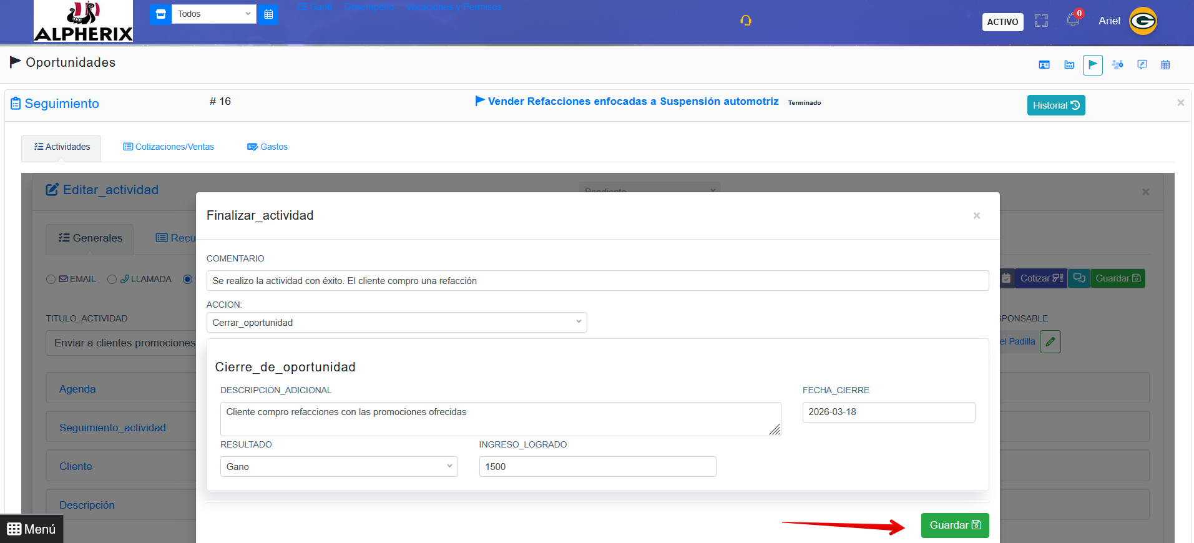Open the Todos filter dropdown

(214, 14)
